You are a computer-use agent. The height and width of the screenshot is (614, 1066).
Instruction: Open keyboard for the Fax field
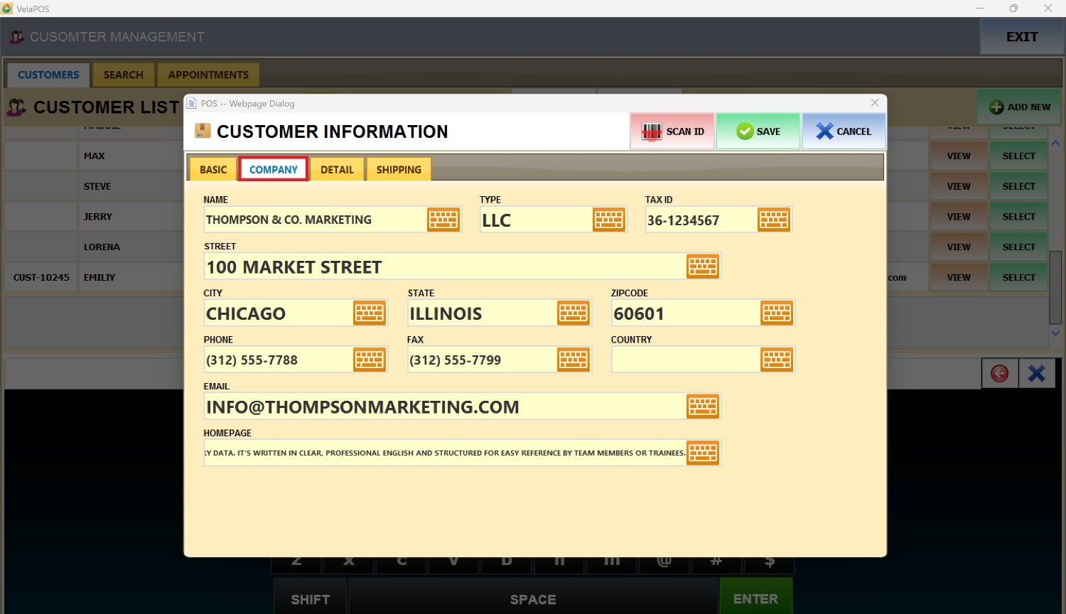(573, 360)
